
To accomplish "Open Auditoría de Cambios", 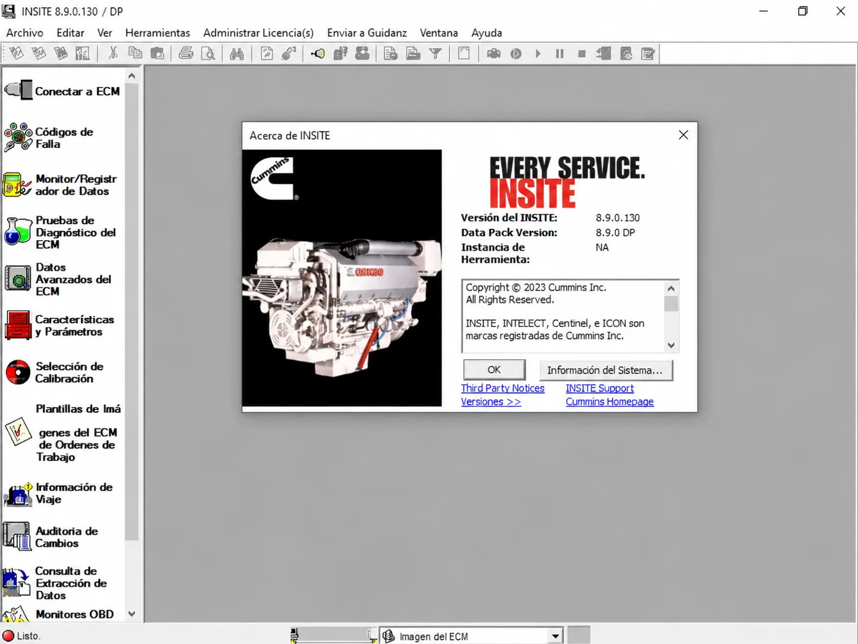I will pyautogui.click(x=52, y=537).
